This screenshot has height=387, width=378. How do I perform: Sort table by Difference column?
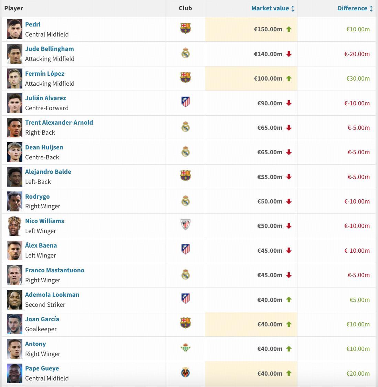352,8
